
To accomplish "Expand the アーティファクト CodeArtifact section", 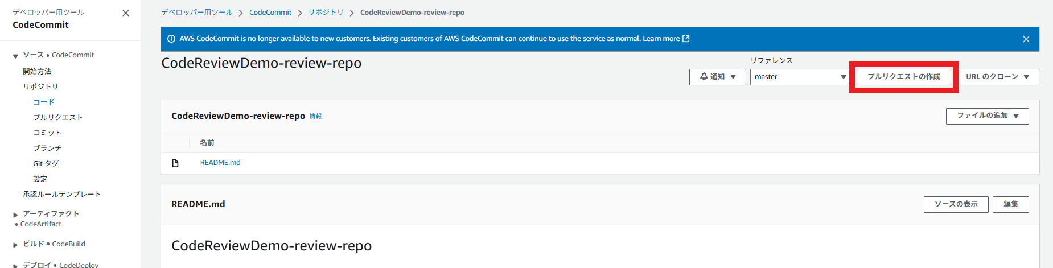I will (15, 215).
